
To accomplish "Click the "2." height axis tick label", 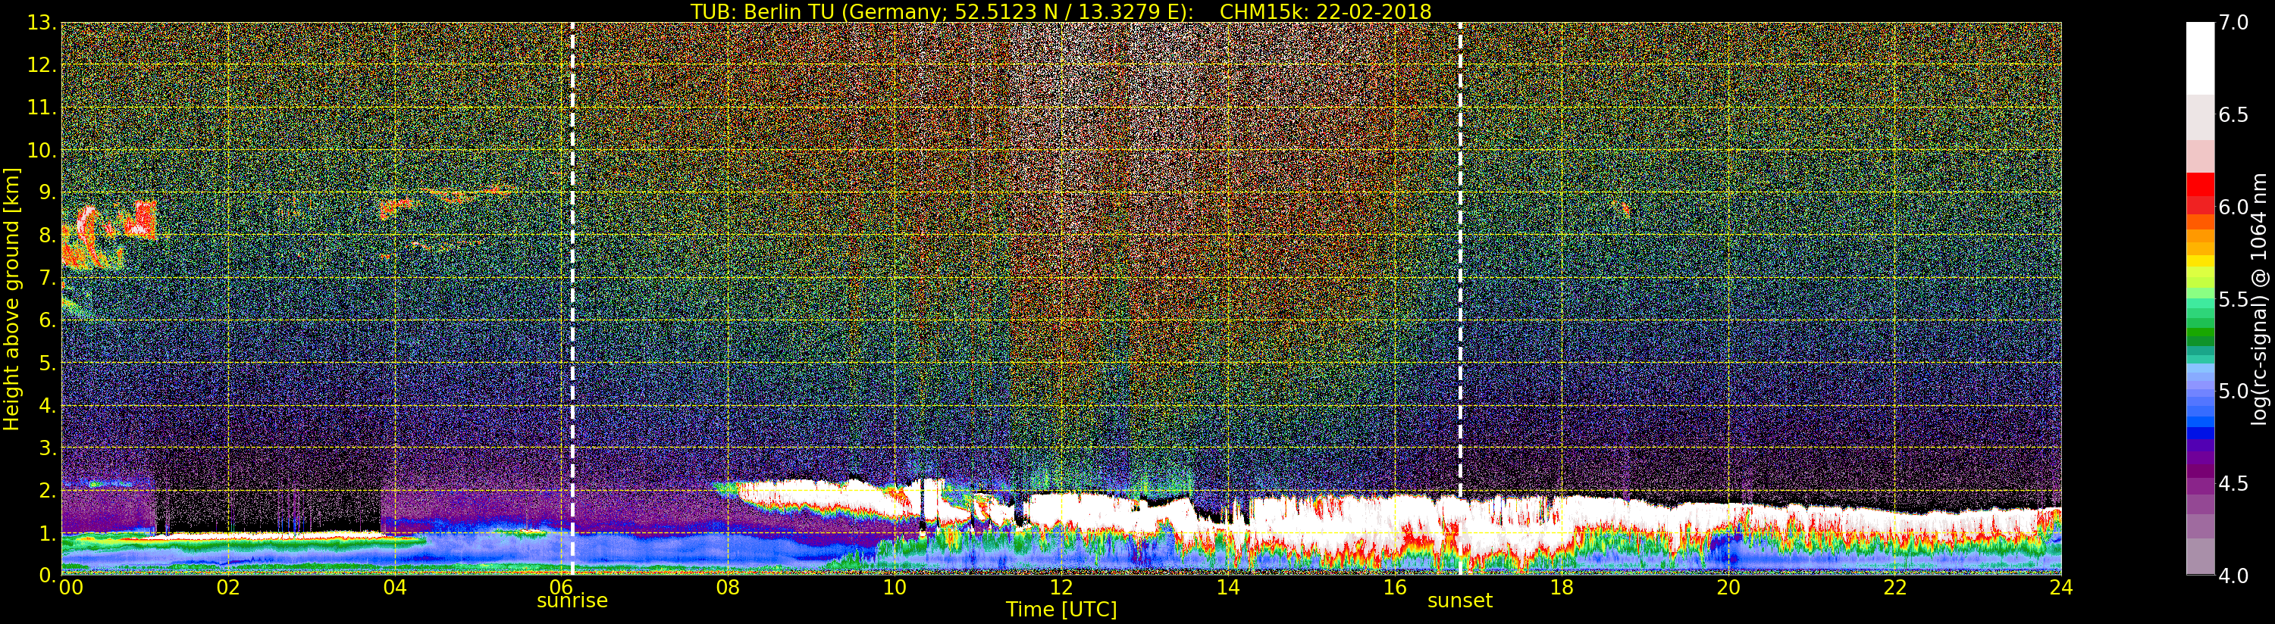I will (48, 490).
